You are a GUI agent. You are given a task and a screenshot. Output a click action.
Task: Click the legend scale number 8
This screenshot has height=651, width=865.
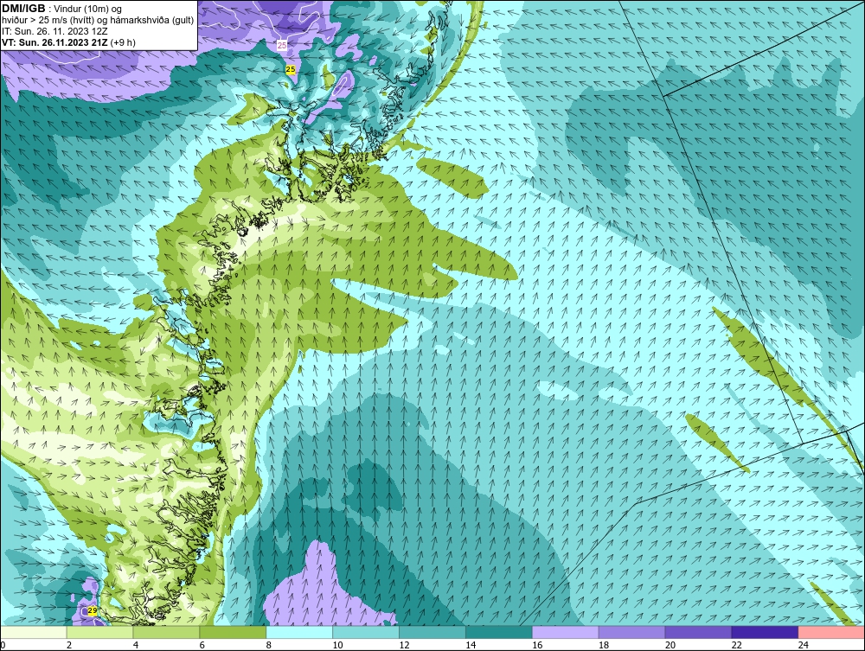(x=269, y=645)
